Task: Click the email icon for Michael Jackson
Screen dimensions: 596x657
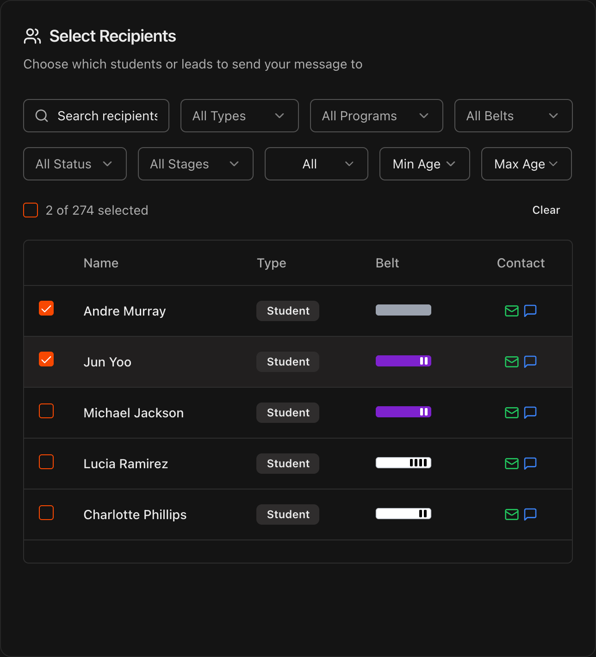Action: (x=511, y=413)
